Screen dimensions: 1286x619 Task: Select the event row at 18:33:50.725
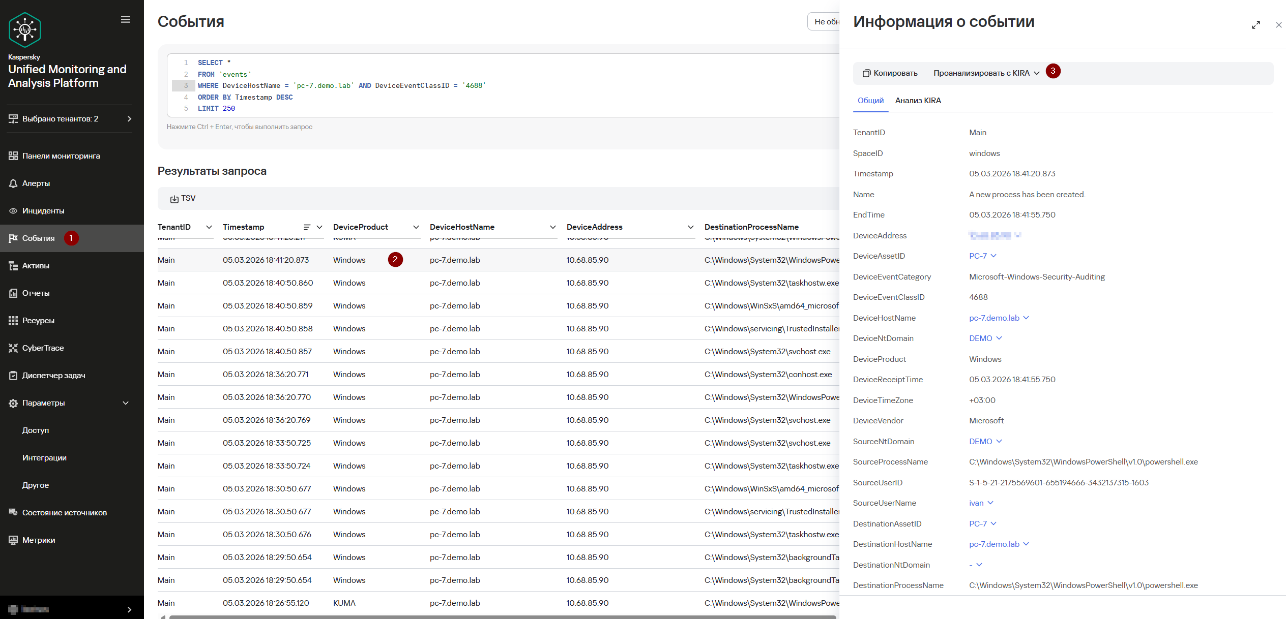tap(499, 443)
